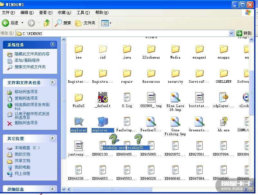Select the _default MS-DOS shortcut icon
Screen dimensions: 258x195
[103, 97]
